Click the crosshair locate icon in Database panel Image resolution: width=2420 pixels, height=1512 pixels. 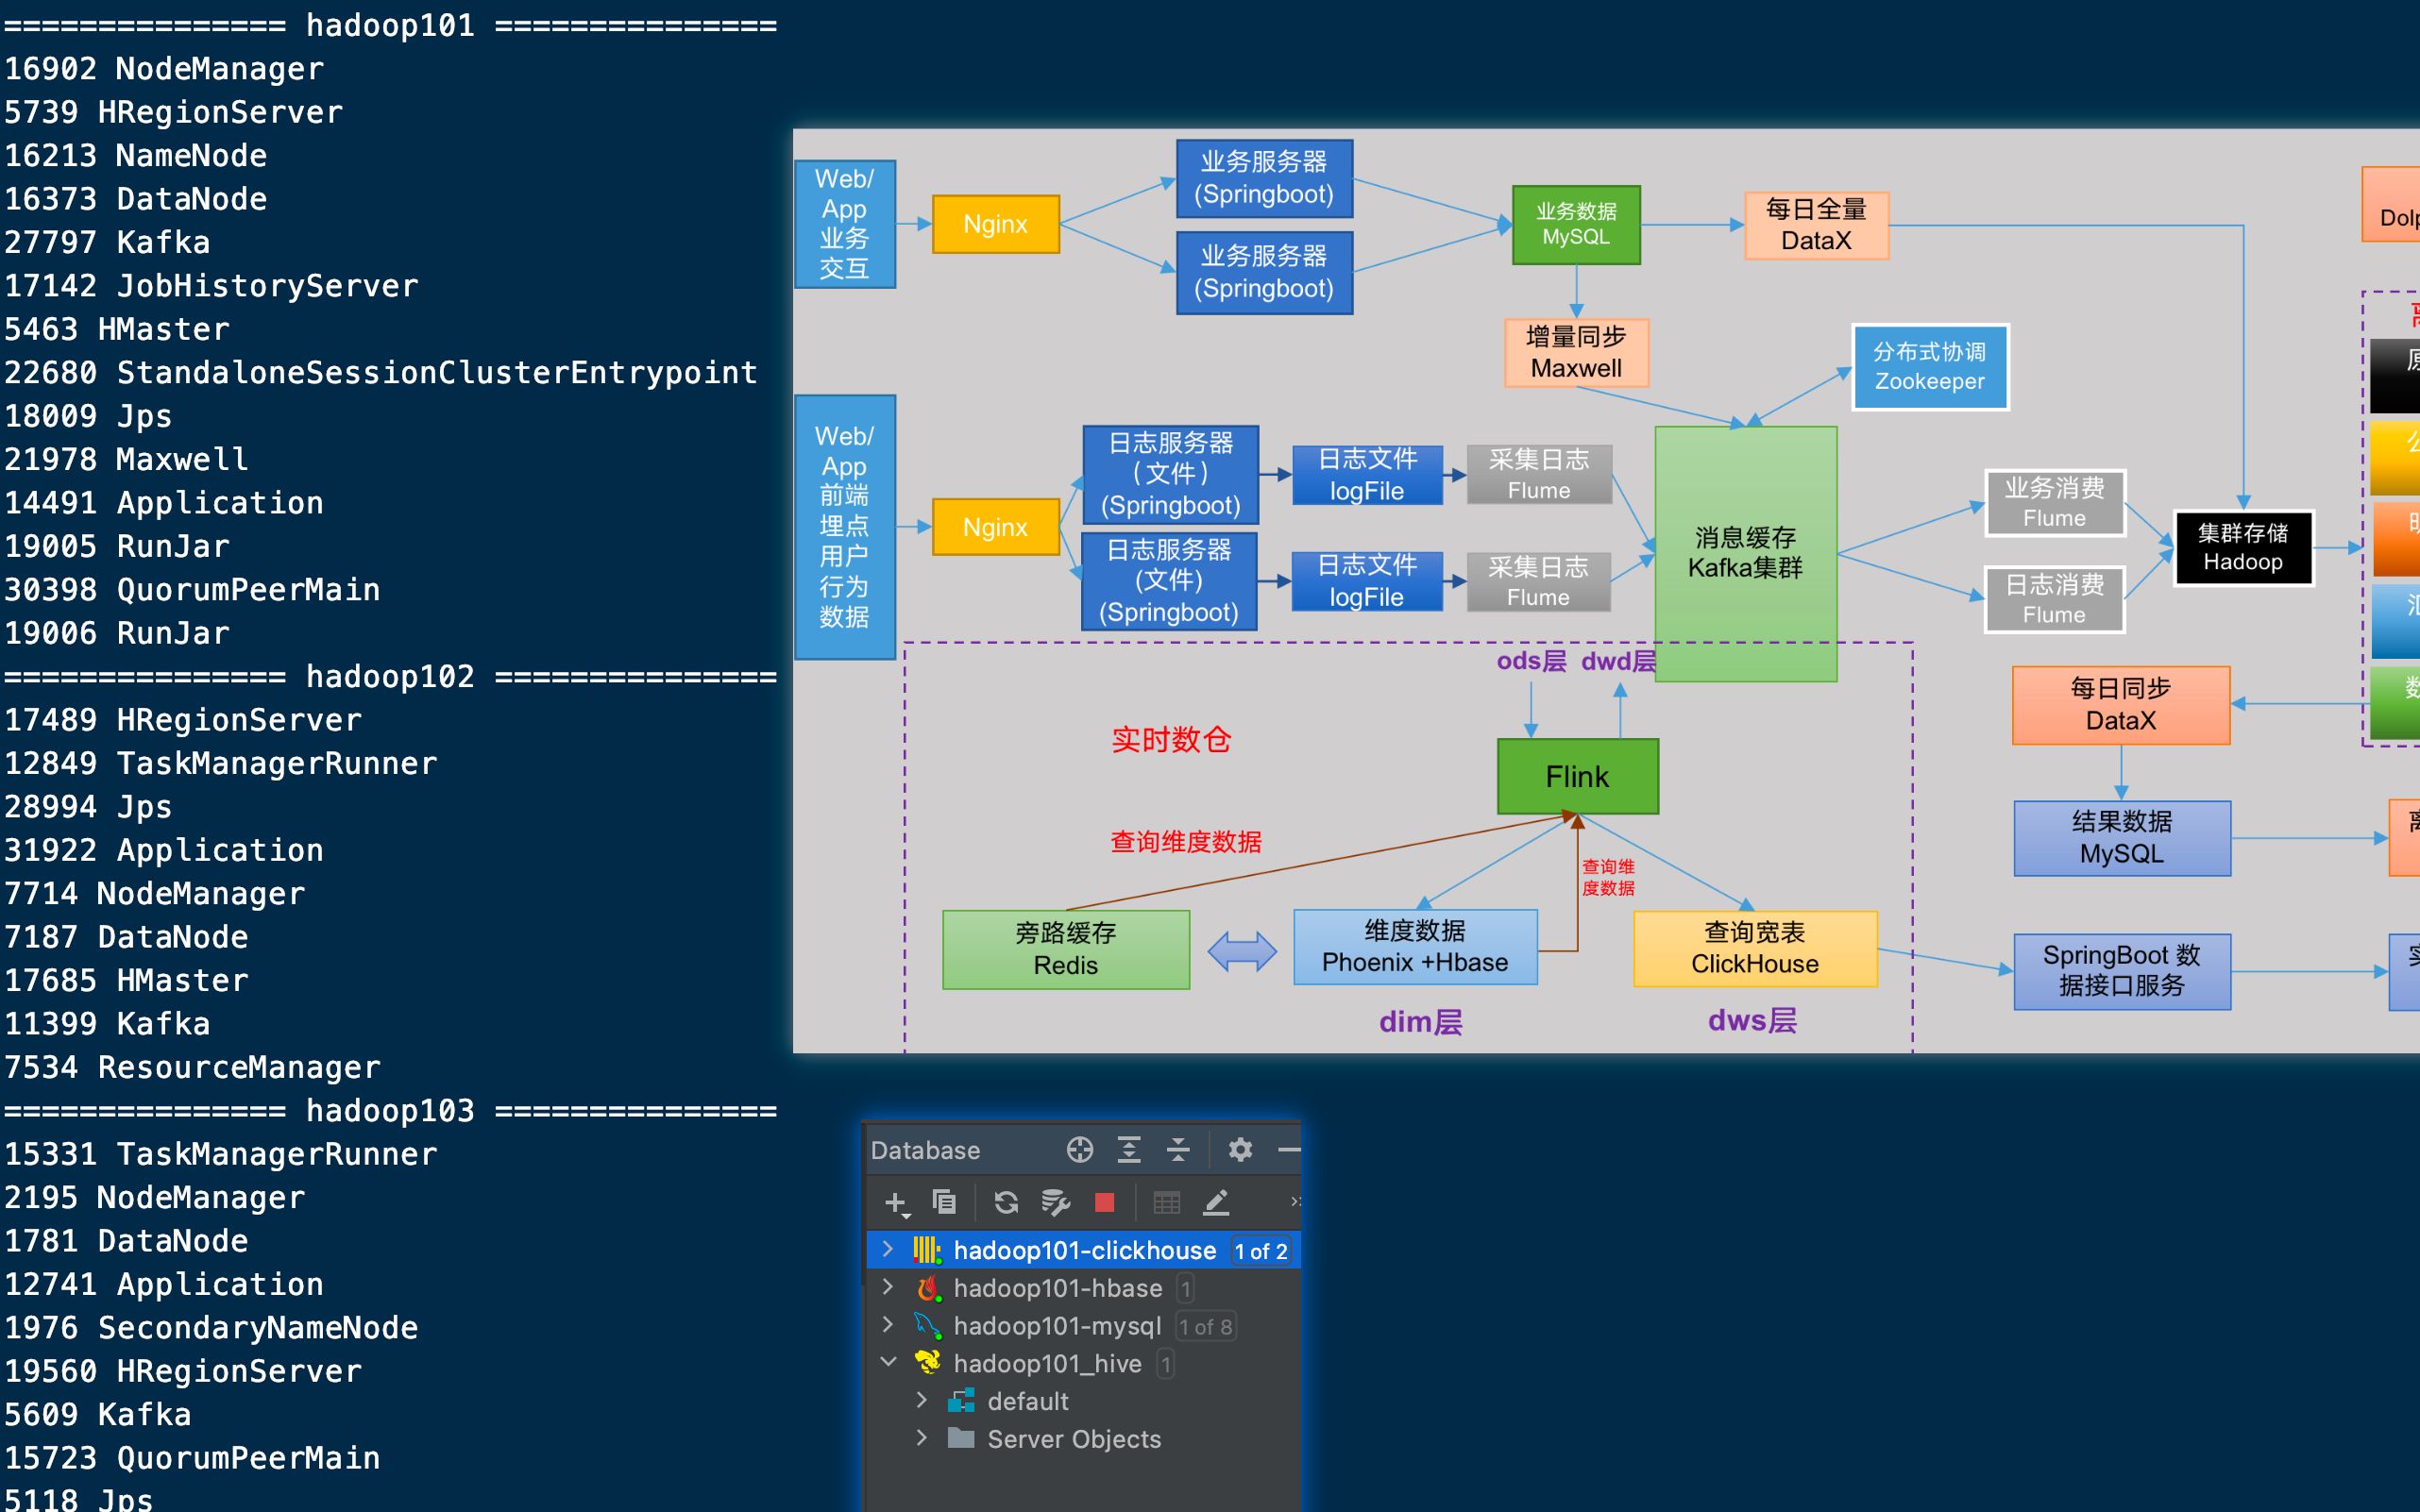(1079, 1150)
